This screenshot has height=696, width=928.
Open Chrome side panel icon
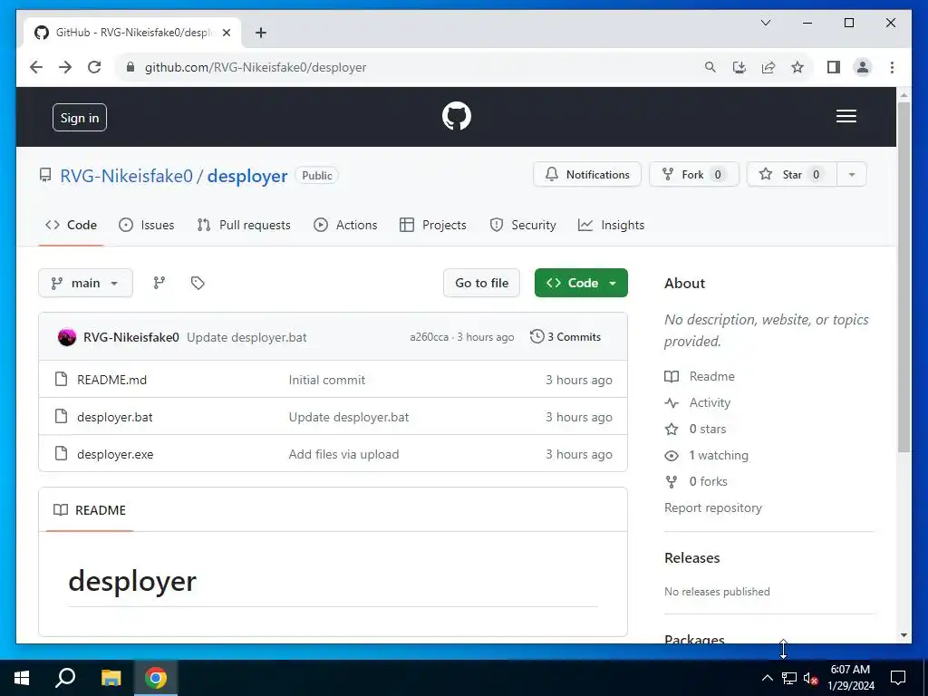(x=834, y=67)
